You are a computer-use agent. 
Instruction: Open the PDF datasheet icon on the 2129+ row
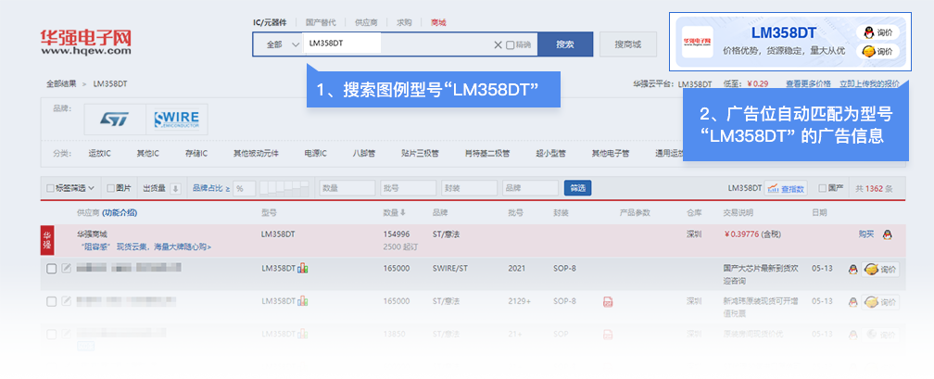click(608, 301)
